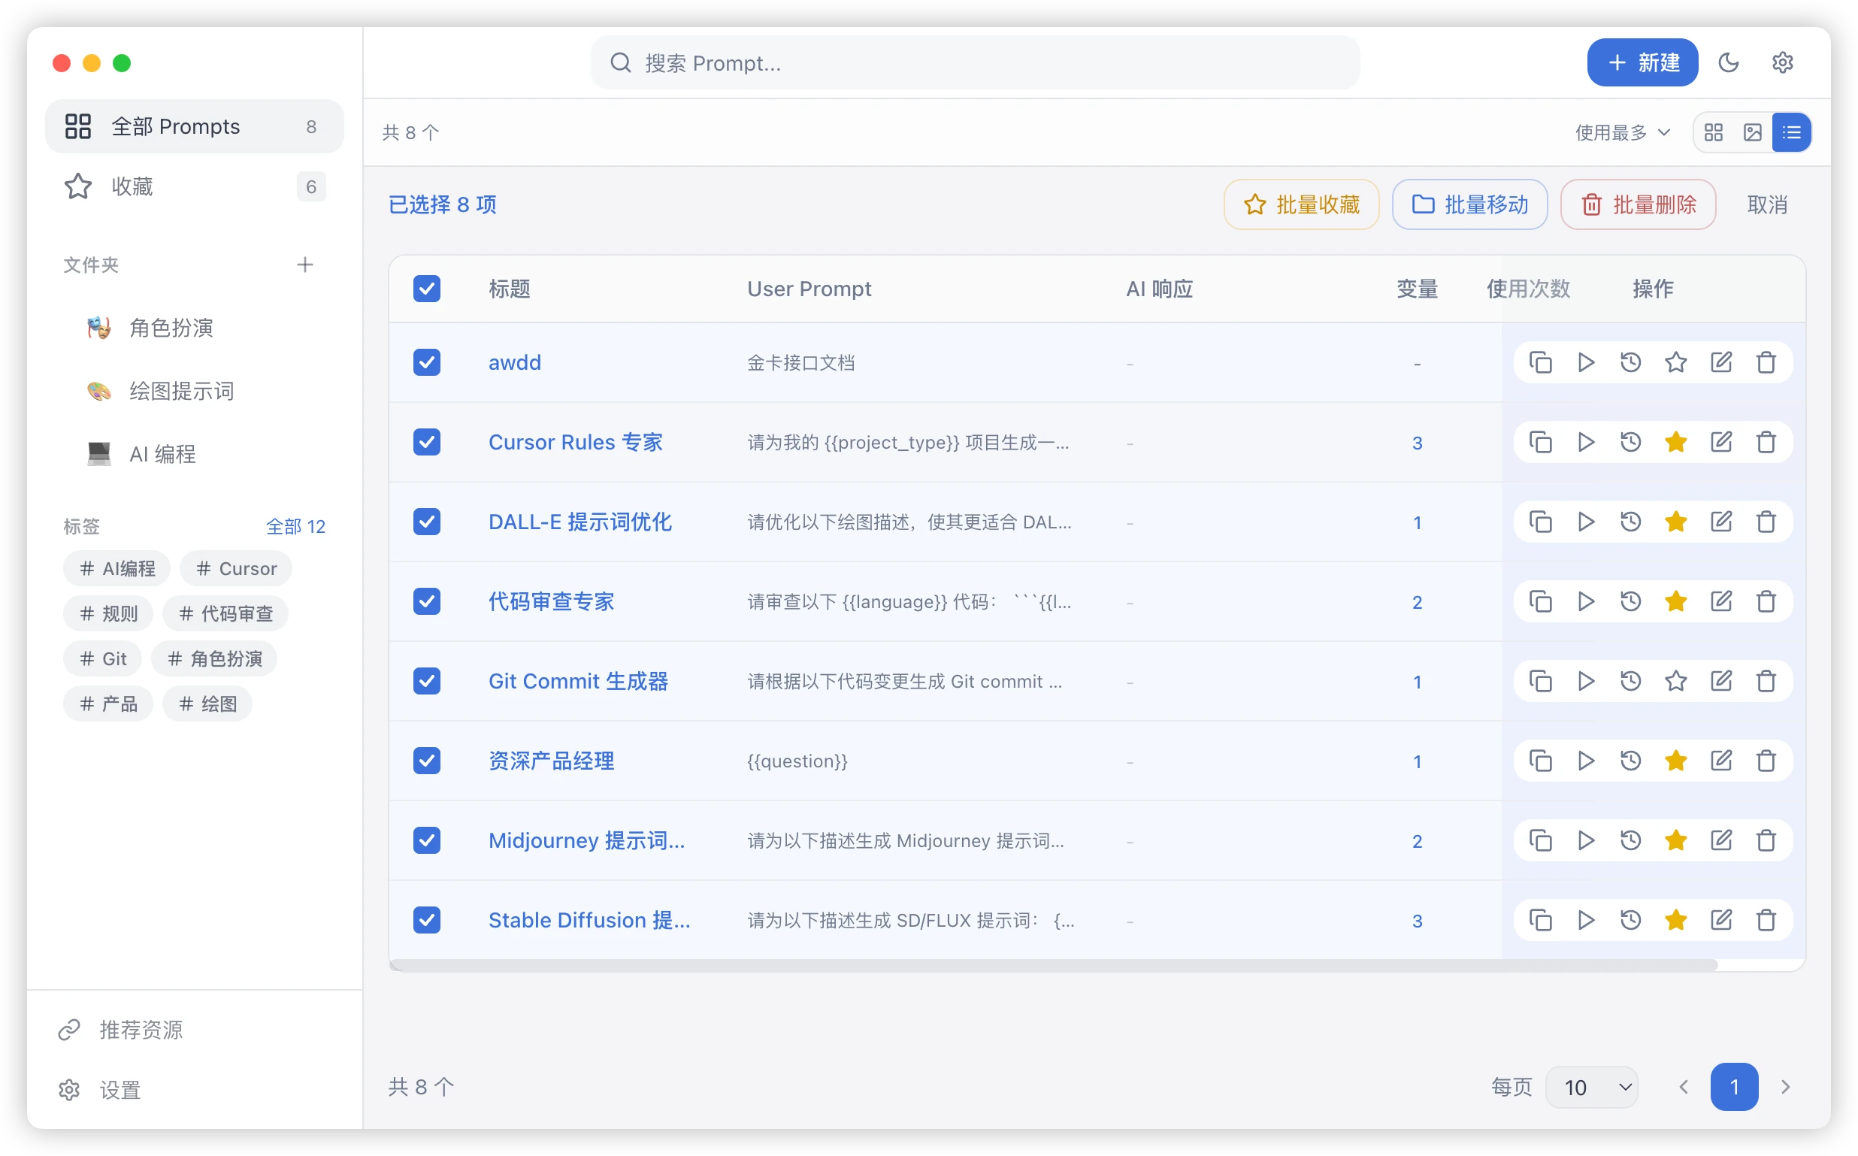The image size is (1858, 1156).
Task: Delete the awdd prompt via trash icon
Action: pos(1766,362)
